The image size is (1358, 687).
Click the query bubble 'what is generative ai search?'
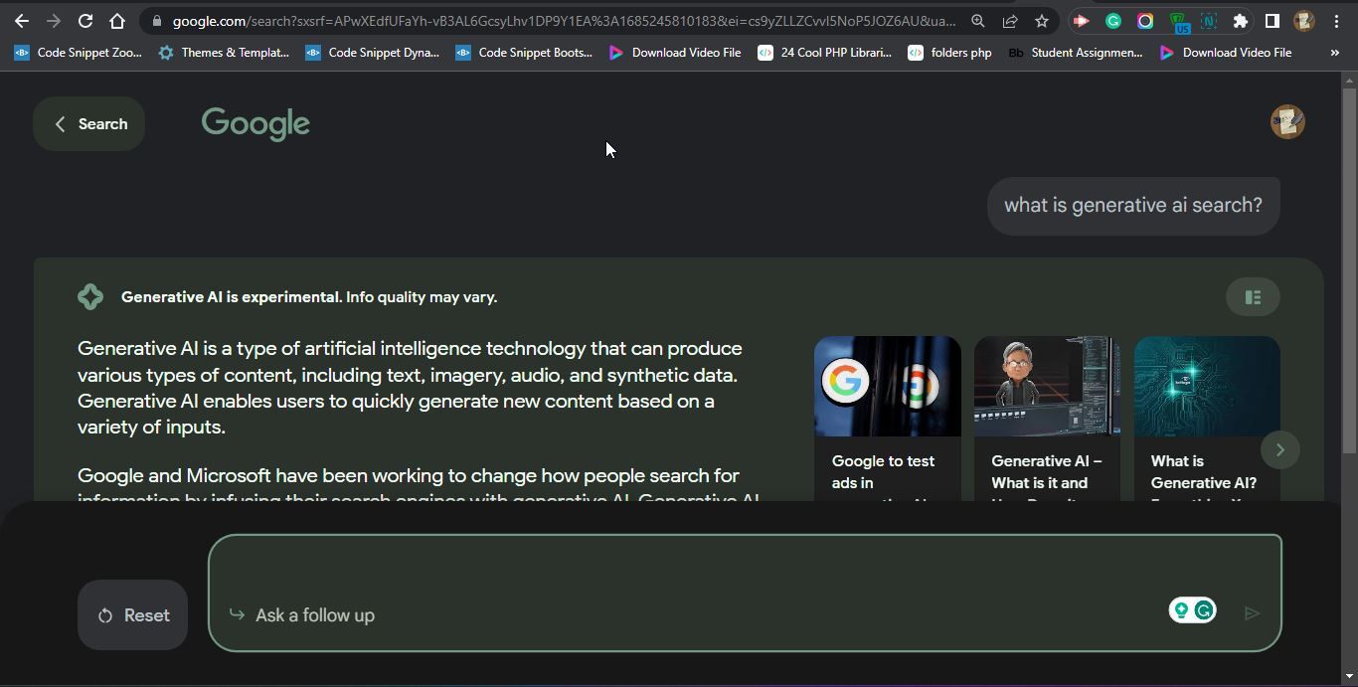[x=1133, y=206]
